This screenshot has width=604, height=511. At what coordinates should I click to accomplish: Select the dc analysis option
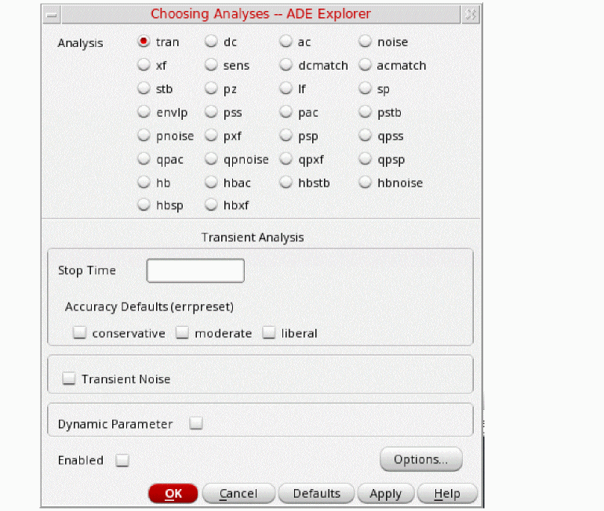point(211,42)
